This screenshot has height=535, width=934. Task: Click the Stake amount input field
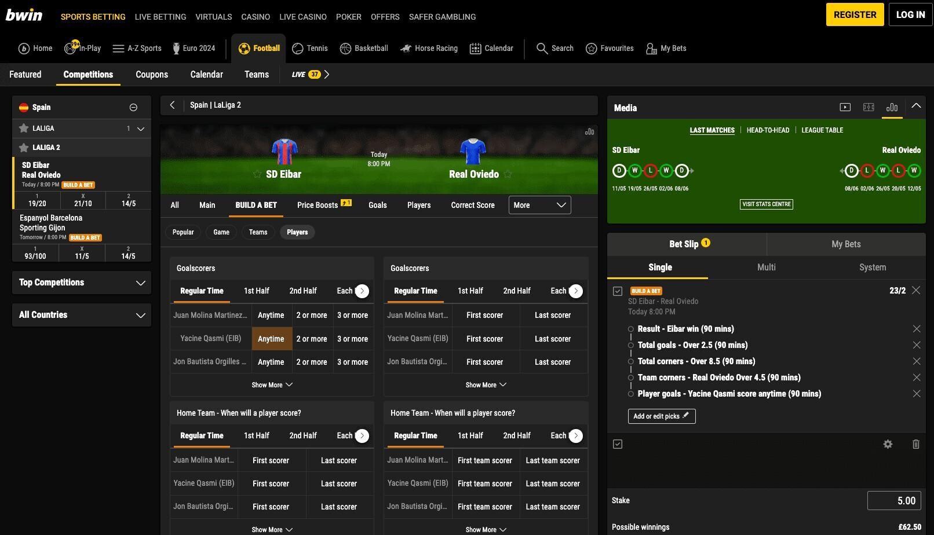893,501
